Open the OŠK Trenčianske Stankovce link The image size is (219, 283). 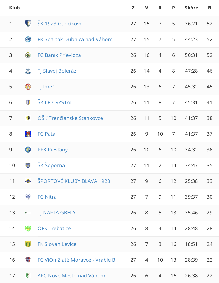pos(70,118)
